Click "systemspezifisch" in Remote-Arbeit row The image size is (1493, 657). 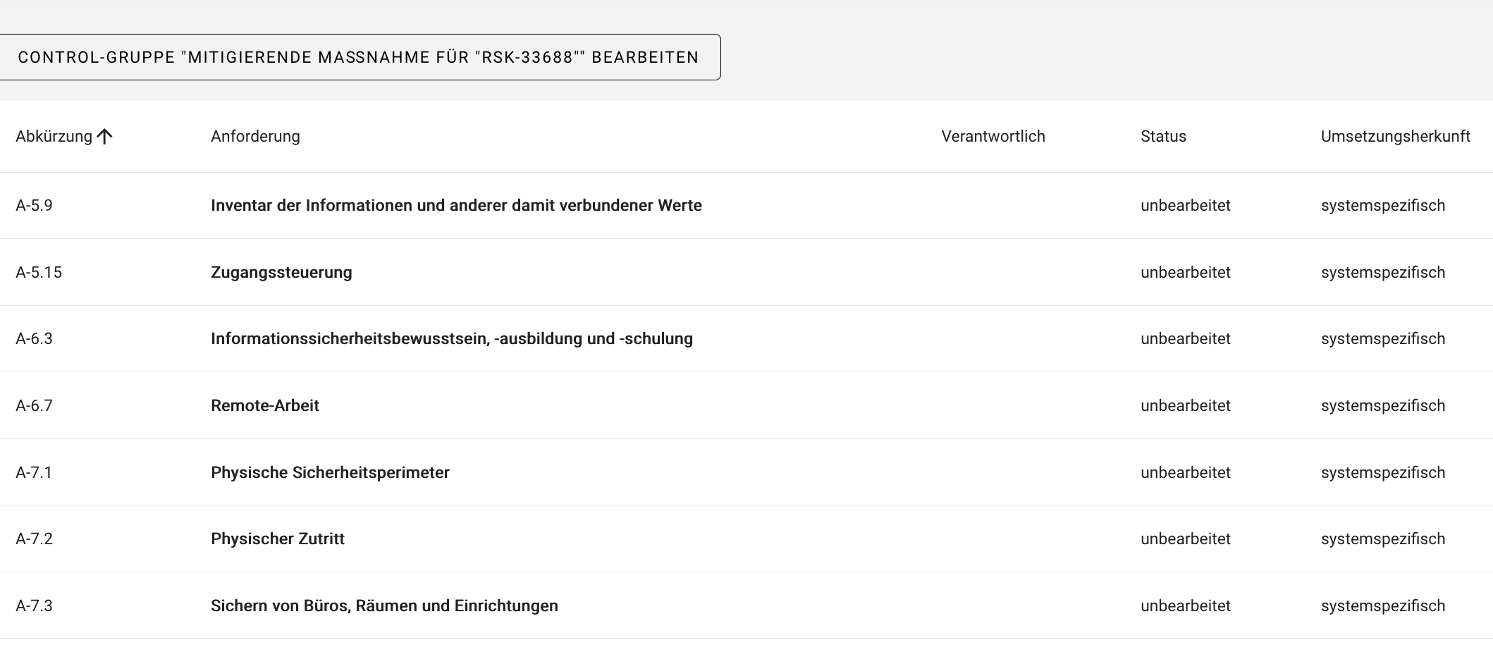[x=1382, y=406]
